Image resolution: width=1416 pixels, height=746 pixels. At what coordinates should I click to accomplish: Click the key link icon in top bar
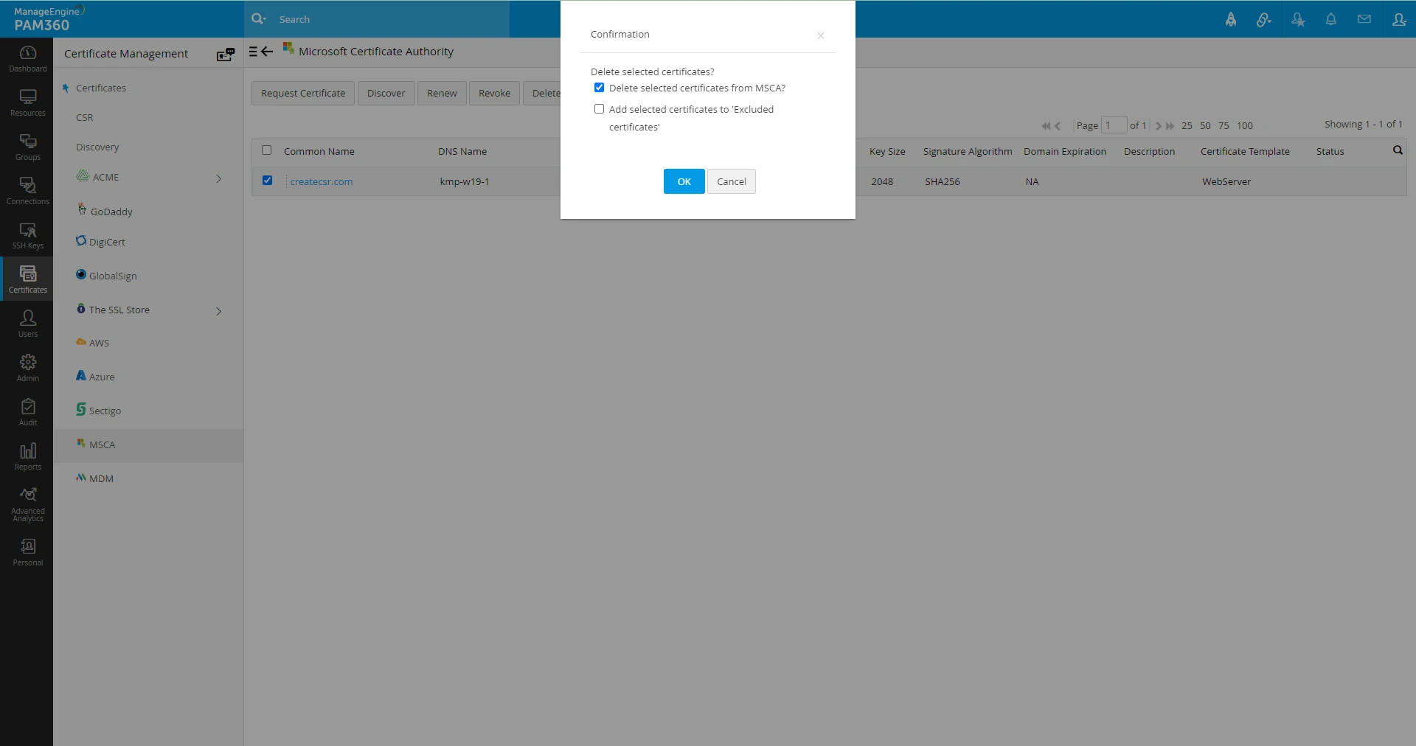pos(1264,20)
